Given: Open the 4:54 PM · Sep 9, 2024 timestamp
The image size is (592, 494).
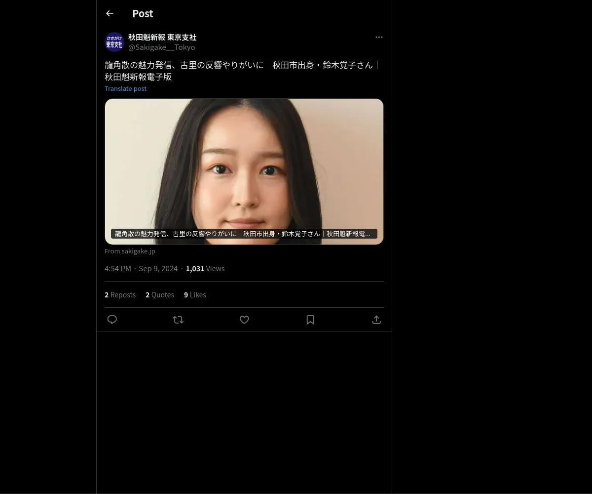Looking at the screenshot, I should pos(141,268).
